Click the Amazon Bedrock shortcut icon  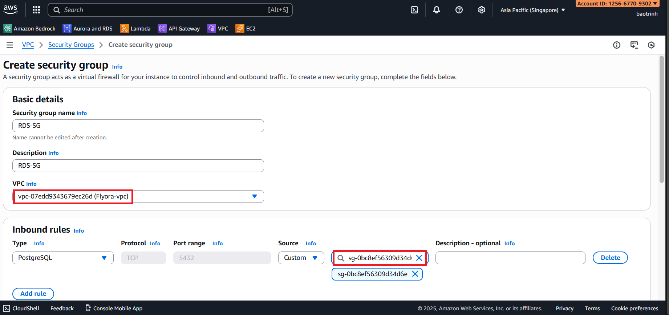pos(8,28)
